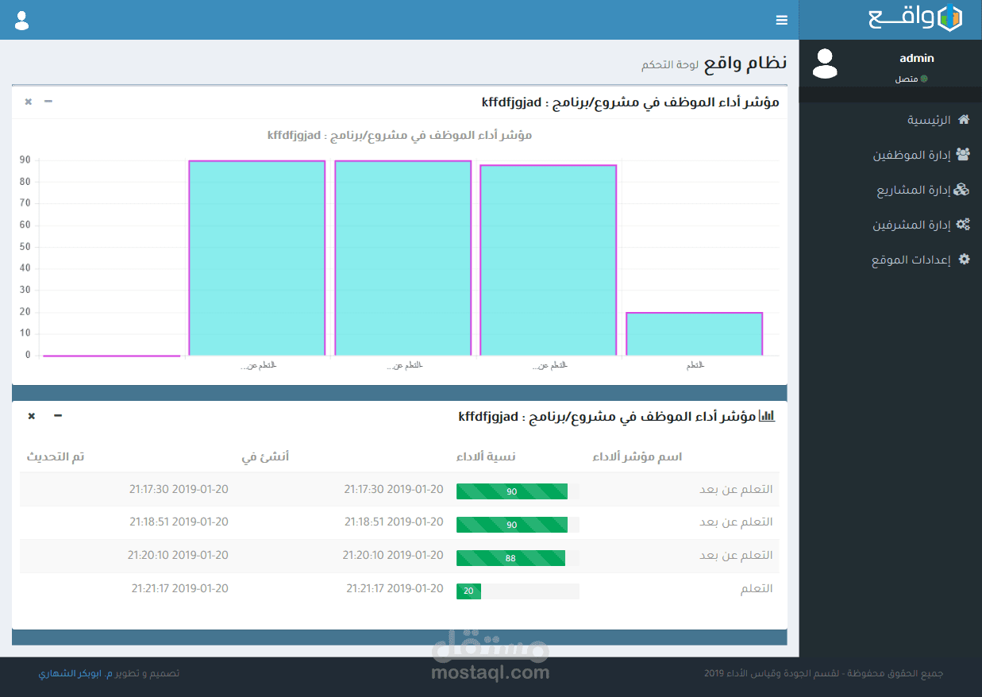Select the التعلم cell in the last row

(x=756, y=589)
